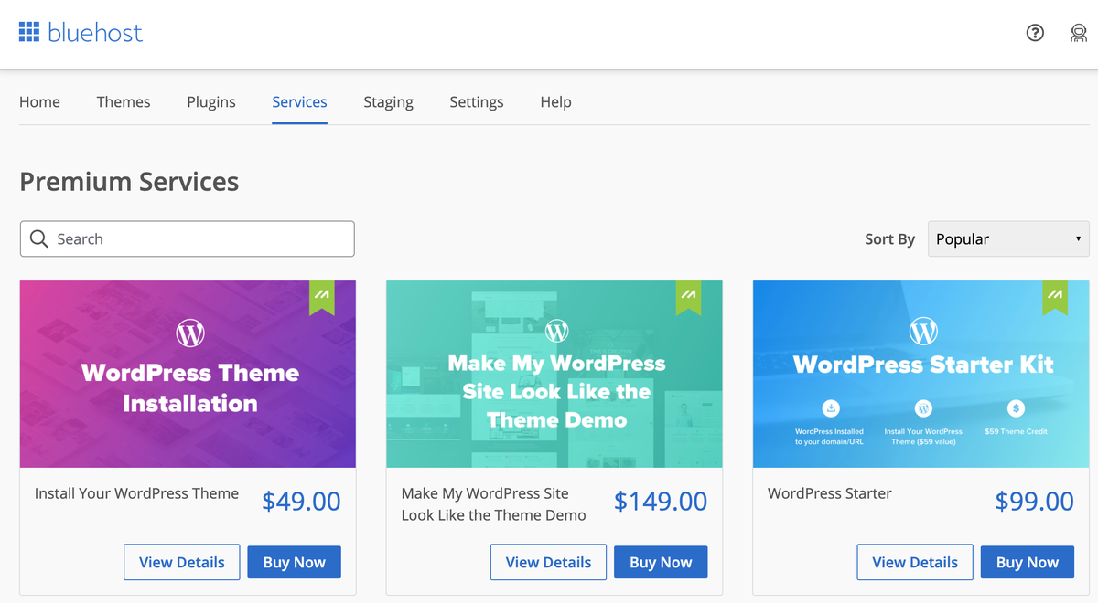This screenshot has width=1098, height=603.
Task: Switch to the Settings tab
Action: click(x=477, y=101)
